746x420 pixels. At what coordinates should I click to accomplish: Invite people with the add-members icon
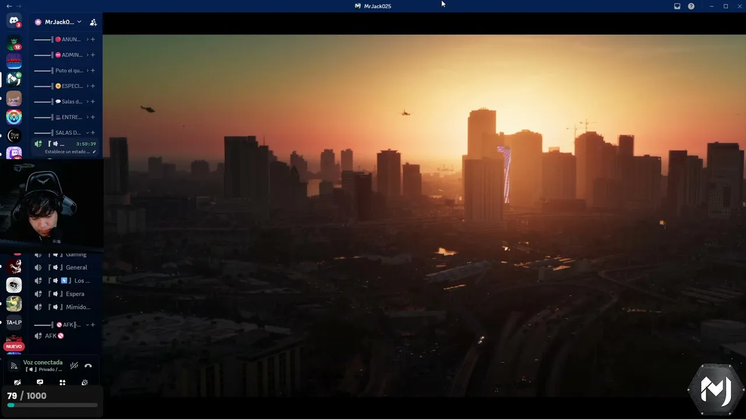93,22
